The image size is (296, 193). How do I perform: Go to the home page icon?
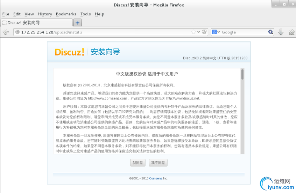(292, 32)
